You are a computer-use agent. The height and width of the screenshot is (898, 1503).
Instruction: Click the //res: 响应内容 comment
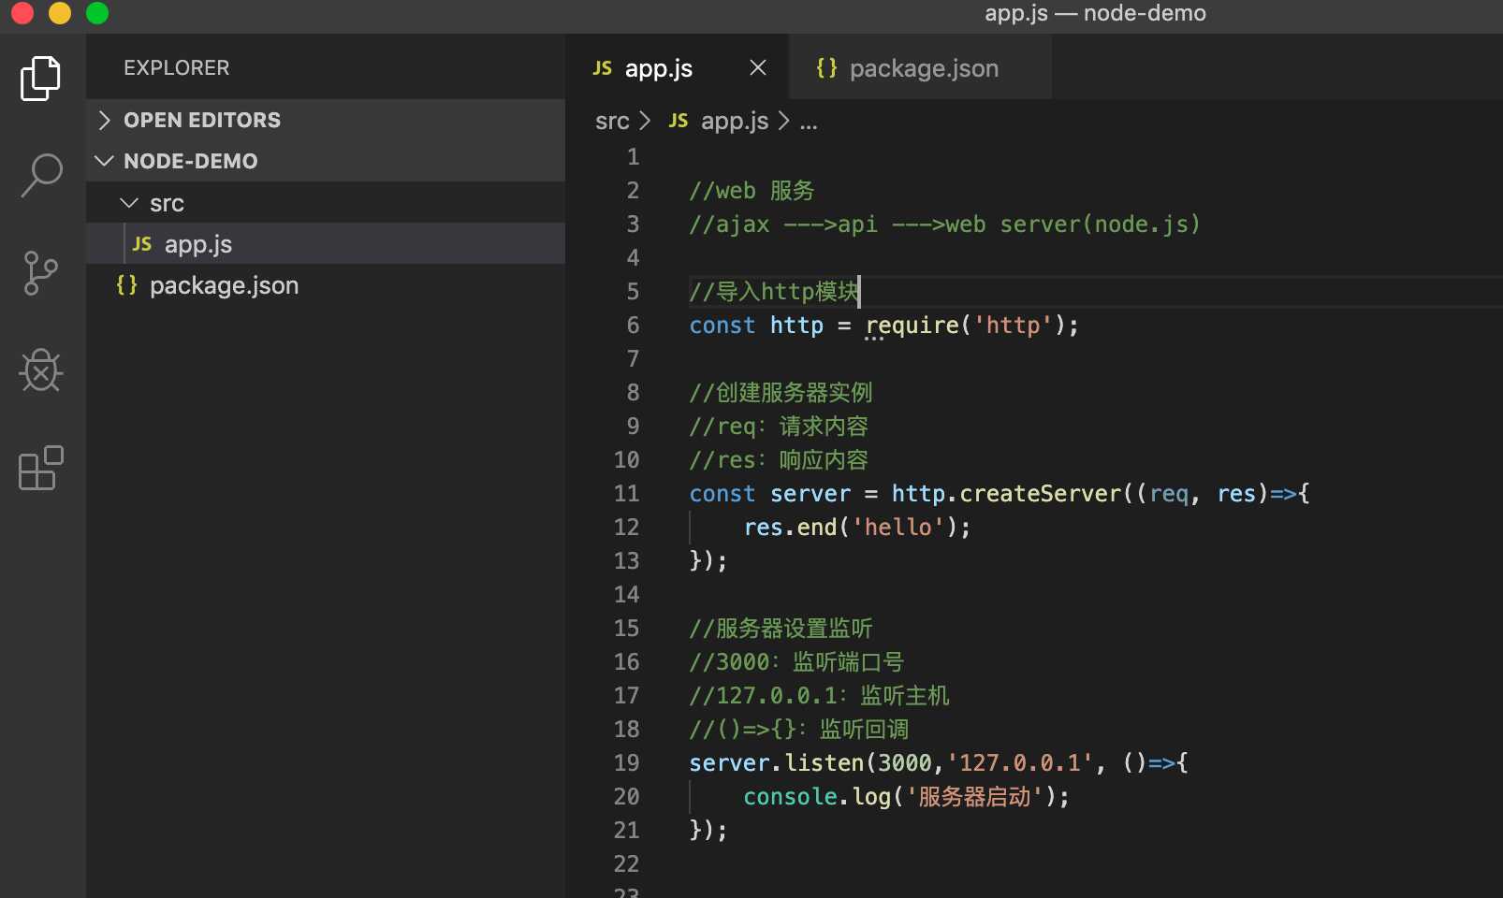(779, 459)
